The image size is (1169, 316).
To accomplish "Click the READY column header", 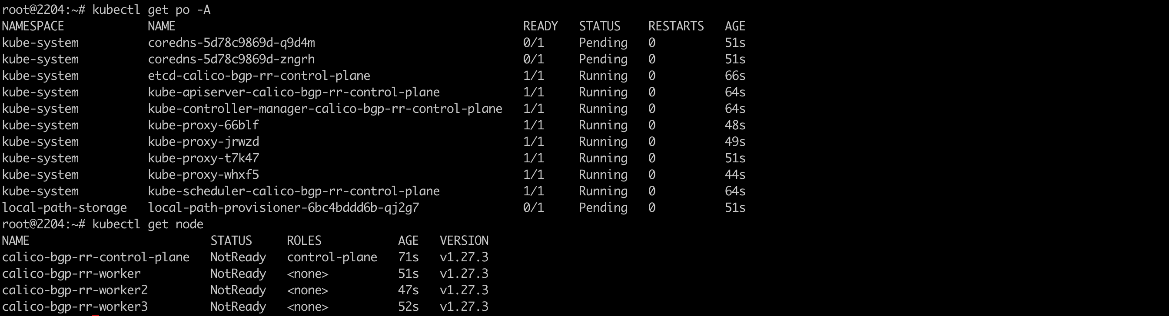I will (540, 26).
